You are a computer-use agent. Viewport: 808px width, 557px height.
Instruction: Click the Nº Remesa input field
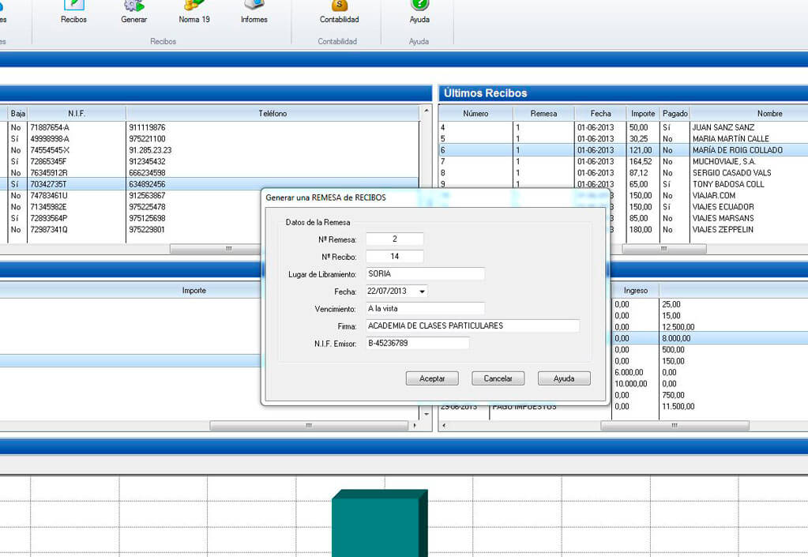click(x=395, y=239)
